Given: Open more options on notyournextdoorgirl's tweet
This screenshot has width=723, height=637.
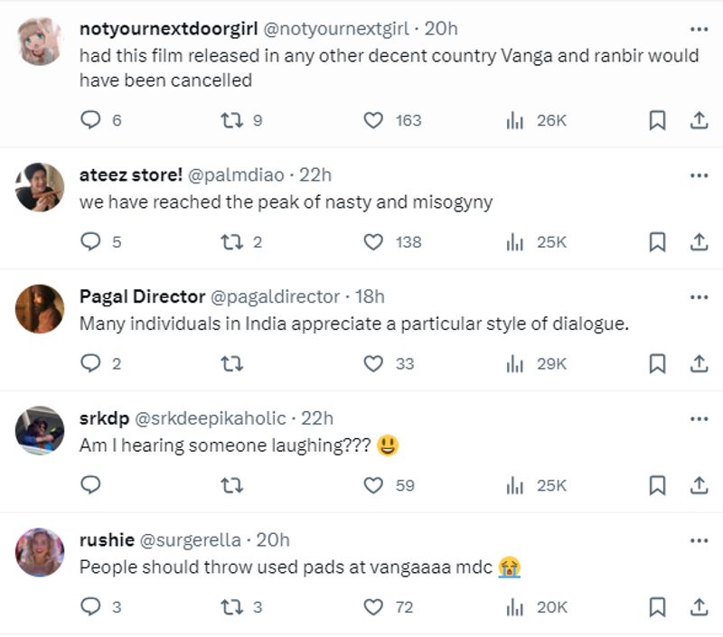Looking at the screenshot, I should 699,28.
